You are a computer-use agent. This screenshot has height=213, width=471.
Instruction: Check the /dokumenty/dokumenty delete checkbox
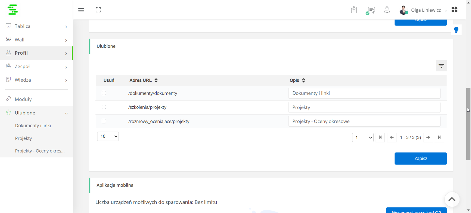[104, 93]
